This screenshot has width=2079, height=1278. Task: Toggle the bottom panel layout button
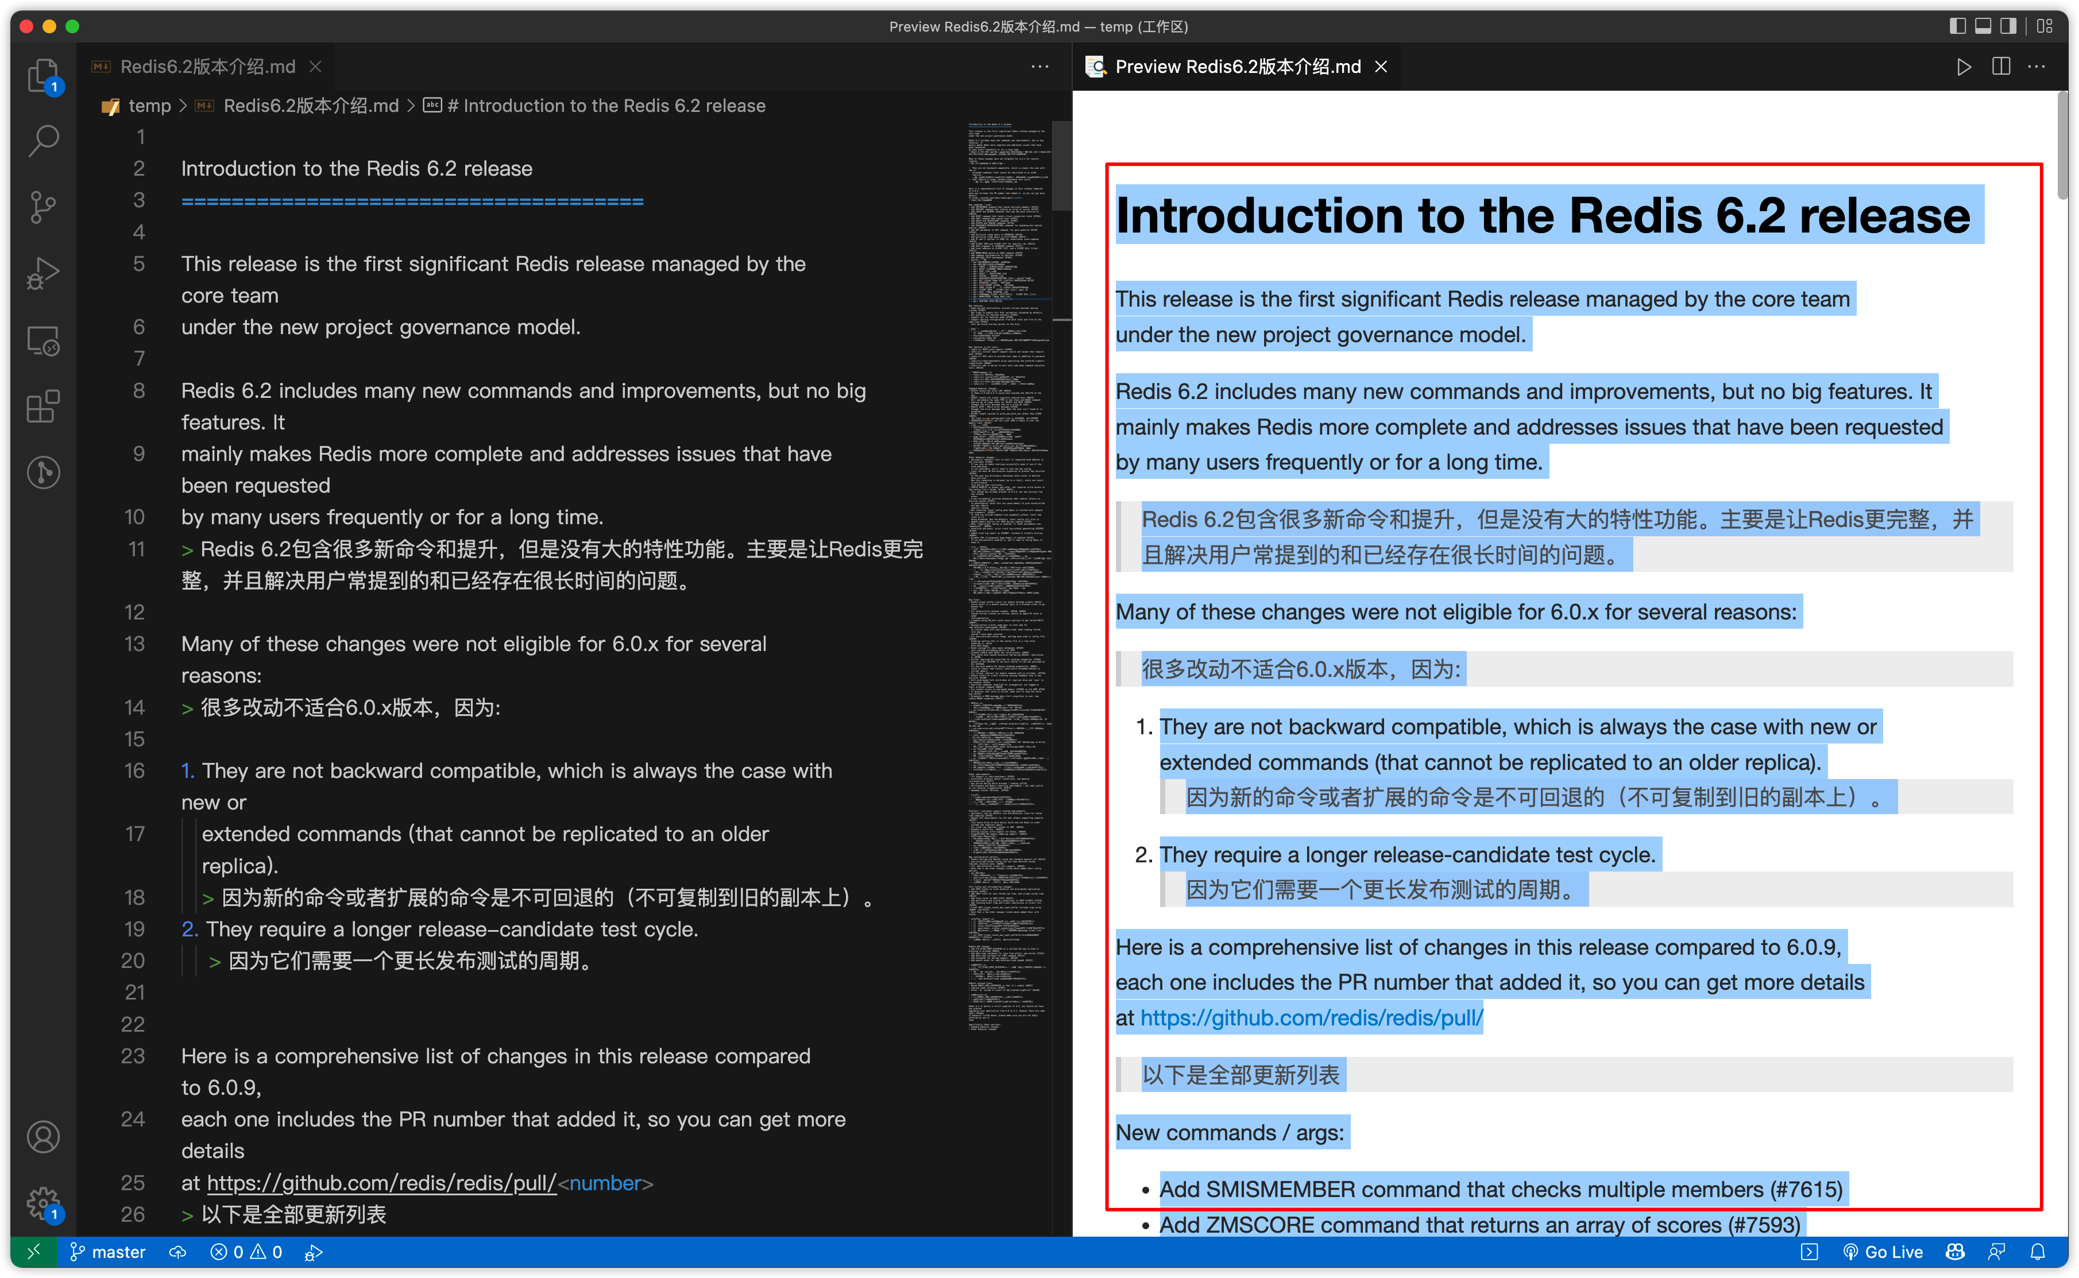[x=1984, y=26]
